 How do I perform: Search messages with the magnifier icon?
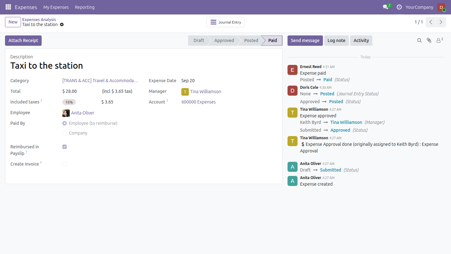[x=419, y=40]
